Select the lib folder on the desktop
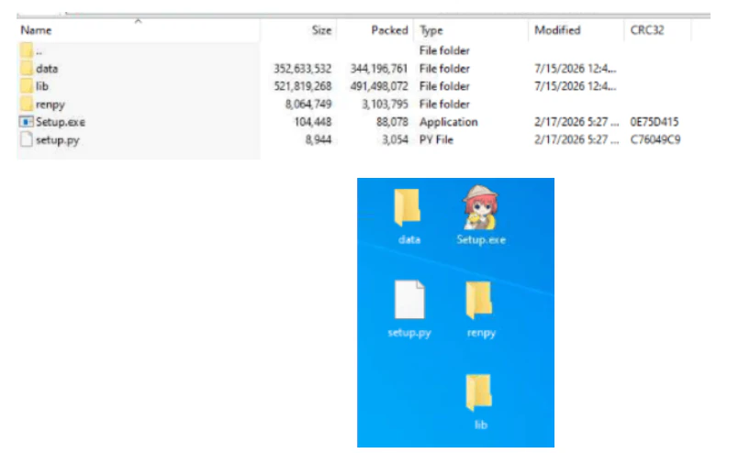750x453 pixels. pyautogui.click(x=479, y=392)
